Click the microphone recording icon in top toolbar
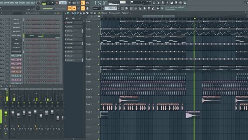 [x=163, y=3]
